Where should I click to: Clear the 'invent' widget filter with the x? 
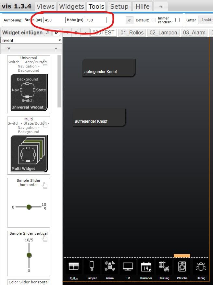pos(60,40)
